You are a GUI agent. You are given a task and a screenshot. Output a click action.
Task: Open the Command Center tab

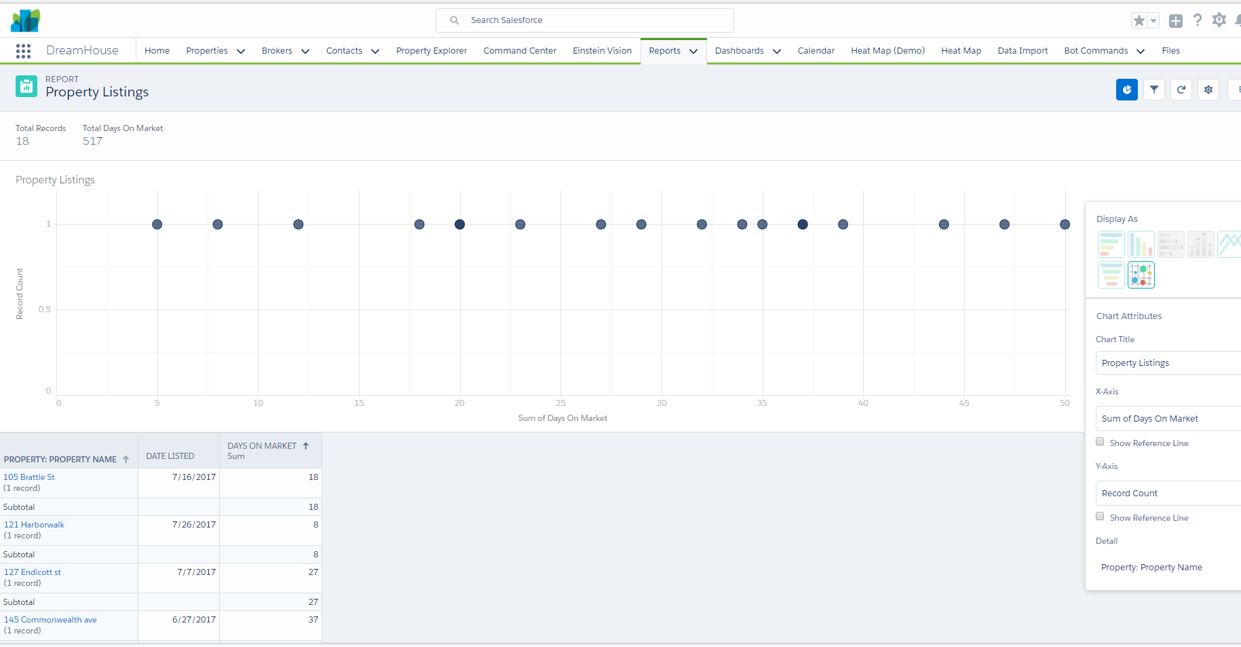[x=519, y=51]
